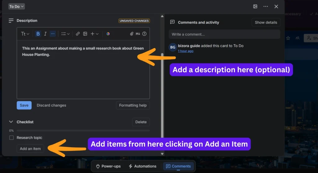Click the bizora guide user name
Viewport: 318px width, 173px height.
(x=189, y=46)
